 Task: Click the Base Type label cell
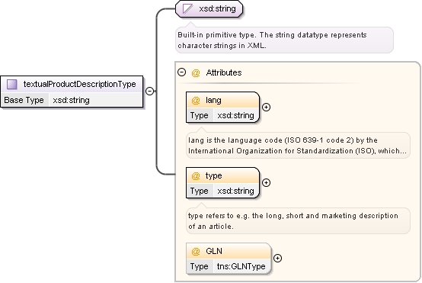pyautogui.click(x=24, y=100)
